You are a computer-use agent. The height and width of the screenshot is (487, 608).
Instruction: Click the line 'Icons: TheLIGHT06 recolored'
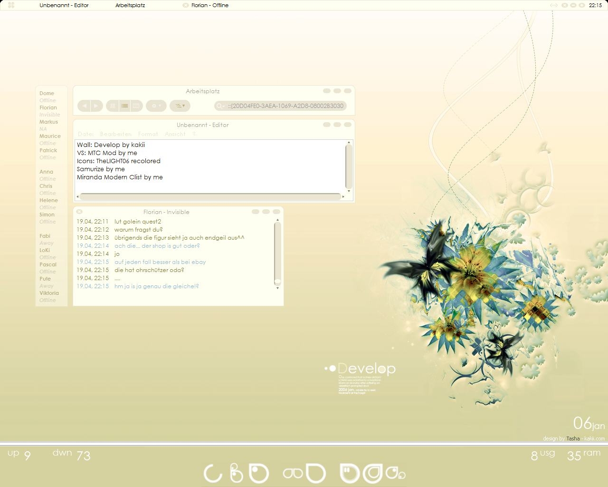tap(119, 161)
